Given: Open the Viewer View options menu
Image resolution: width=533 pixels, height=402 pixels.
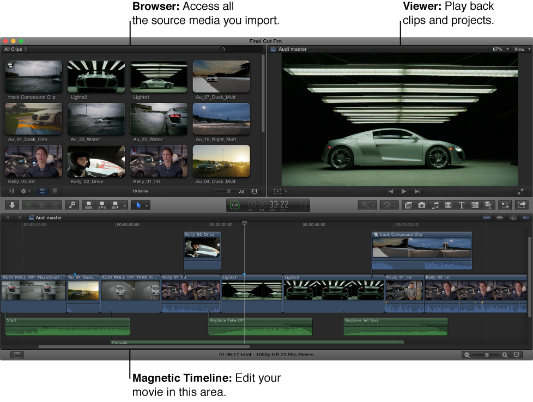Looking at the screenshot, I should pos(522,49).
